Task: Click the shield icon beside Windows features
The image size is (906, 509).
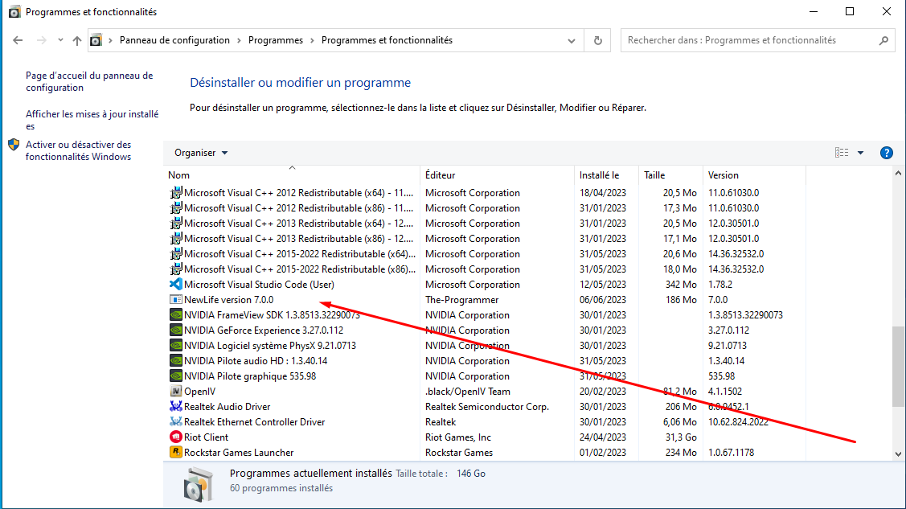Action: click(x=14, y=145)
